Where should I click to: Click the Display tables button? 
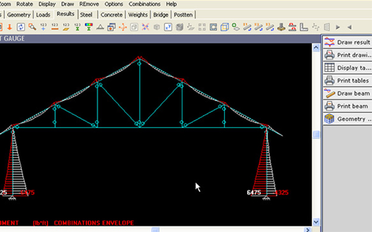pos(347,68)
